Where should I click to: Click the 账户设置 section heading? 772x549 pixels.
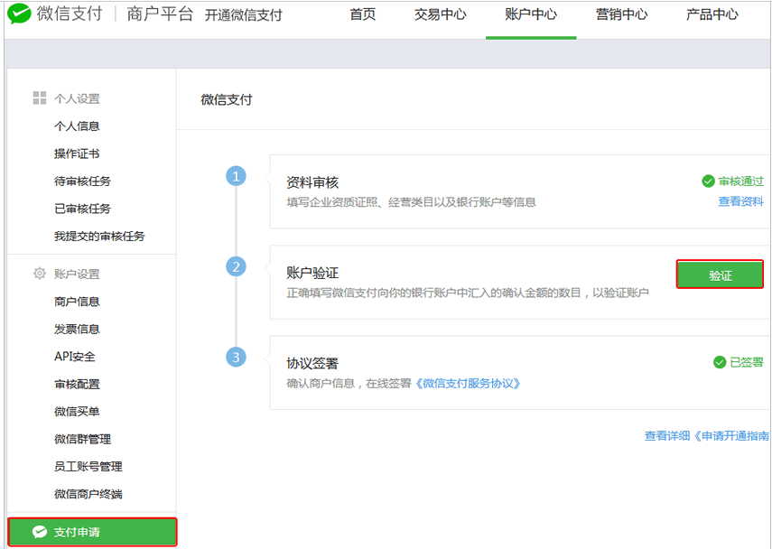(x=77, y=274)
